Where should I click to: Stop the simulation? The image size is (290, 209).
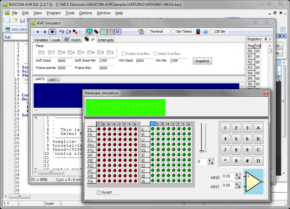[52, 32]
